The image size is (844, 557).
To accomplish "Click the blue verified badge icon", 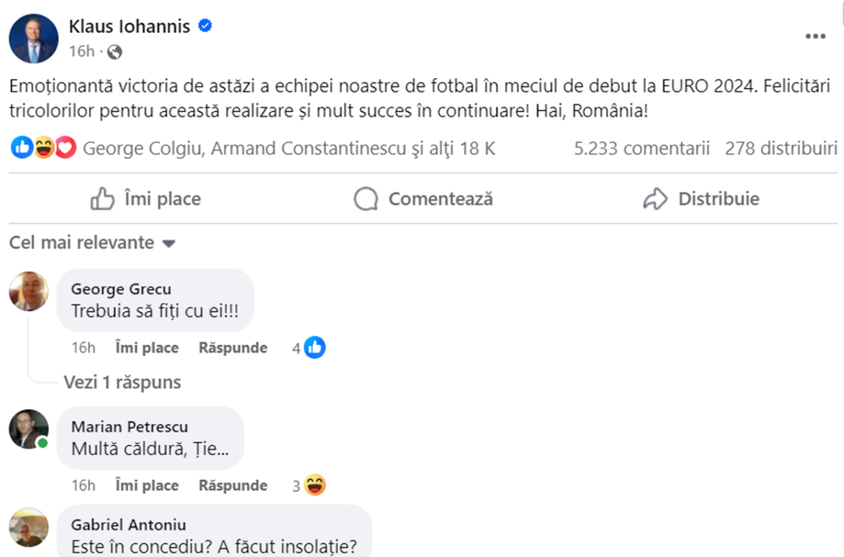I will coord(205,27).
